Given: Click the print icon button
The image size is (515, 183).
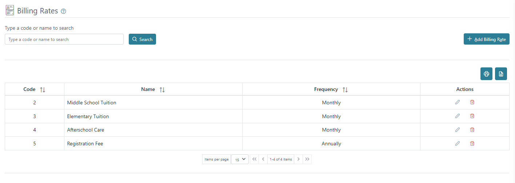Looking at the screenshot, I should pos(486,74).
